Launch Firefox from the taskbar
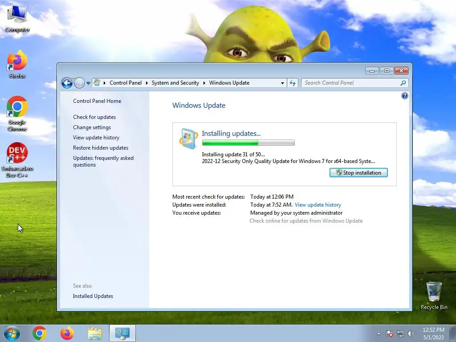The width and height of the screenshot is (456, 342). pyautogui.click(x=67, y=333)
